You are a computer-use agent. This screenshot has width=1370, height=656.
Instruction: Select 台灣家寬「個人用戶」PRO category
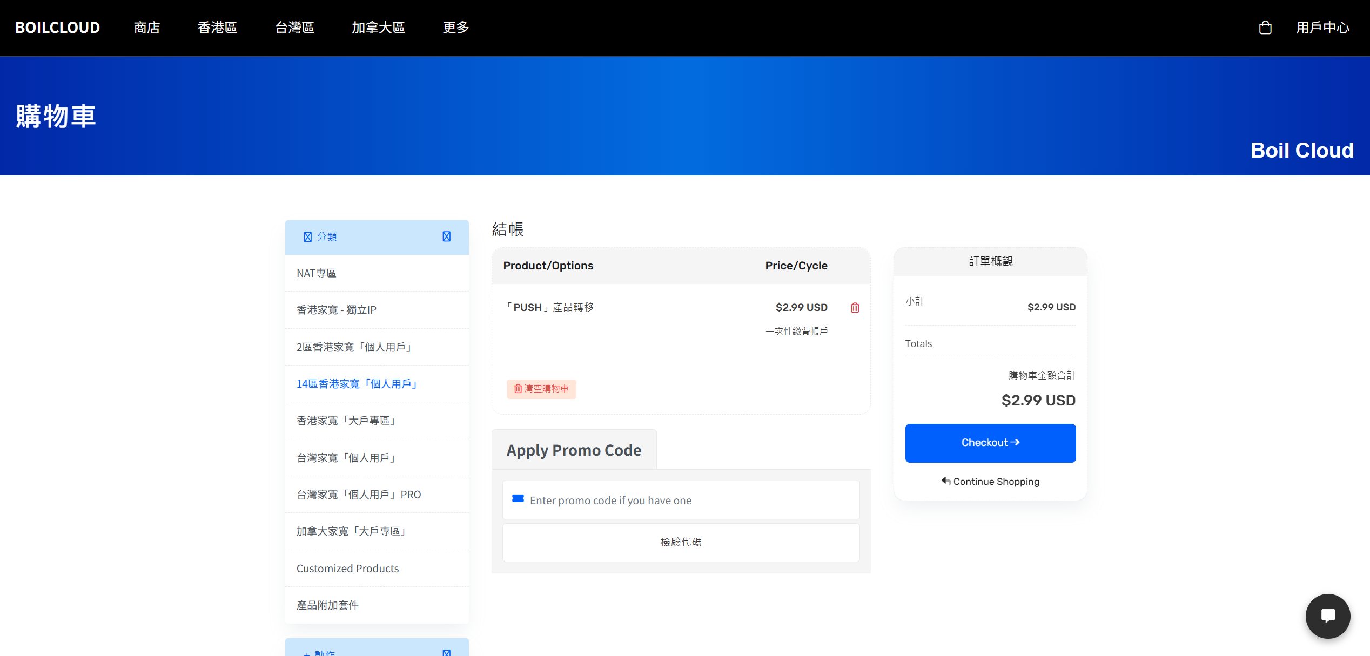[x=377, y=495]
